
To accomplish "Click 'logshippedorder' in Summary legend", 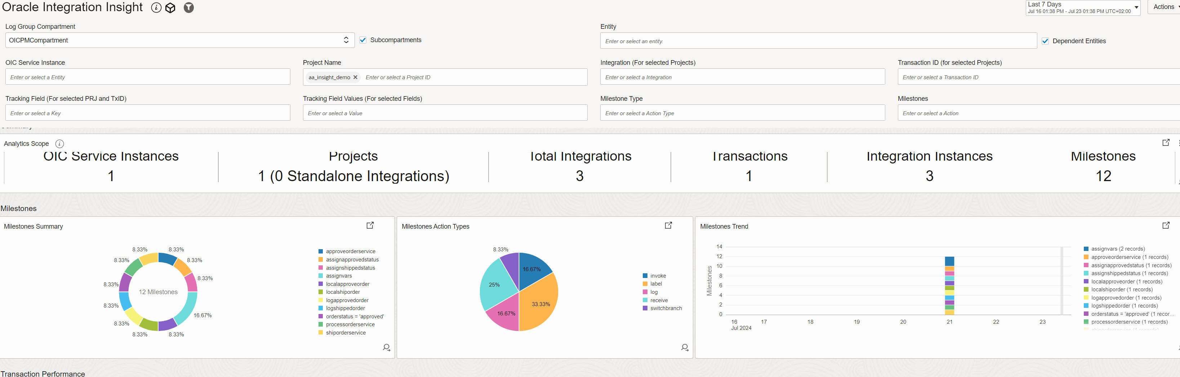I will coord(346,308).
